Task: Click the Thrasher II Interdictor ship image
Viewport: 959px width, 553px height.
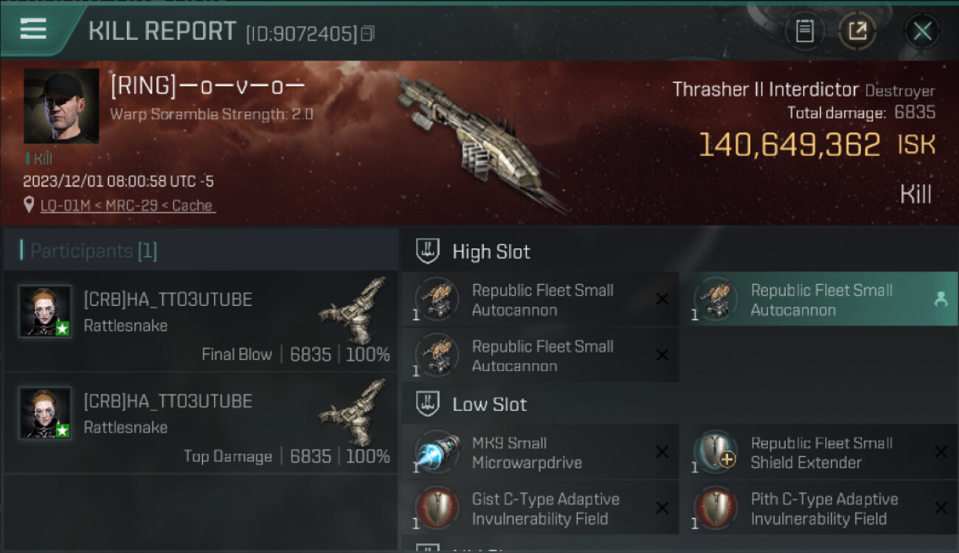Action: (472, 140)
